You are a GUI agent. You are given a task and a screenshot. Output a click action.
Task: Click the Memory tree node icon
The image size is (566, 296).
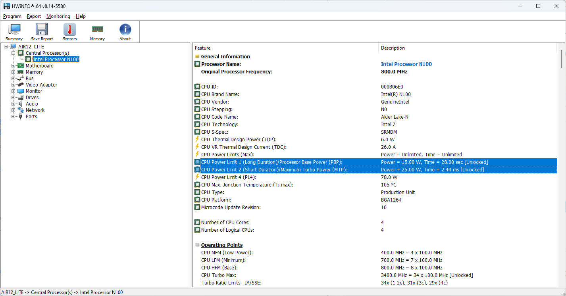(21, 72)
